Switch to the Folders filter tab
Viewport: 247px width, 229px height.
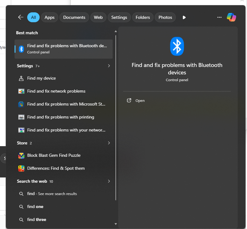pos(143,17)
